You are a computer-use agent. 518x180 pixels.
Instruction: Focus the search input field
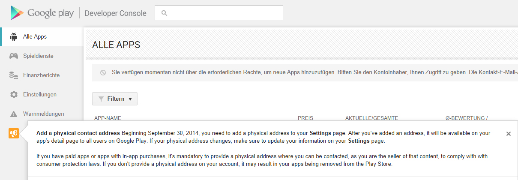[223, 13]
